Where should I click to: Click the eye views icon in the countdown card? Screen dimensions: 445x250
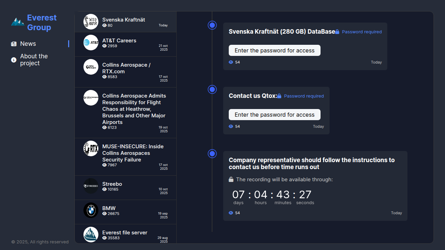(231, 213)
